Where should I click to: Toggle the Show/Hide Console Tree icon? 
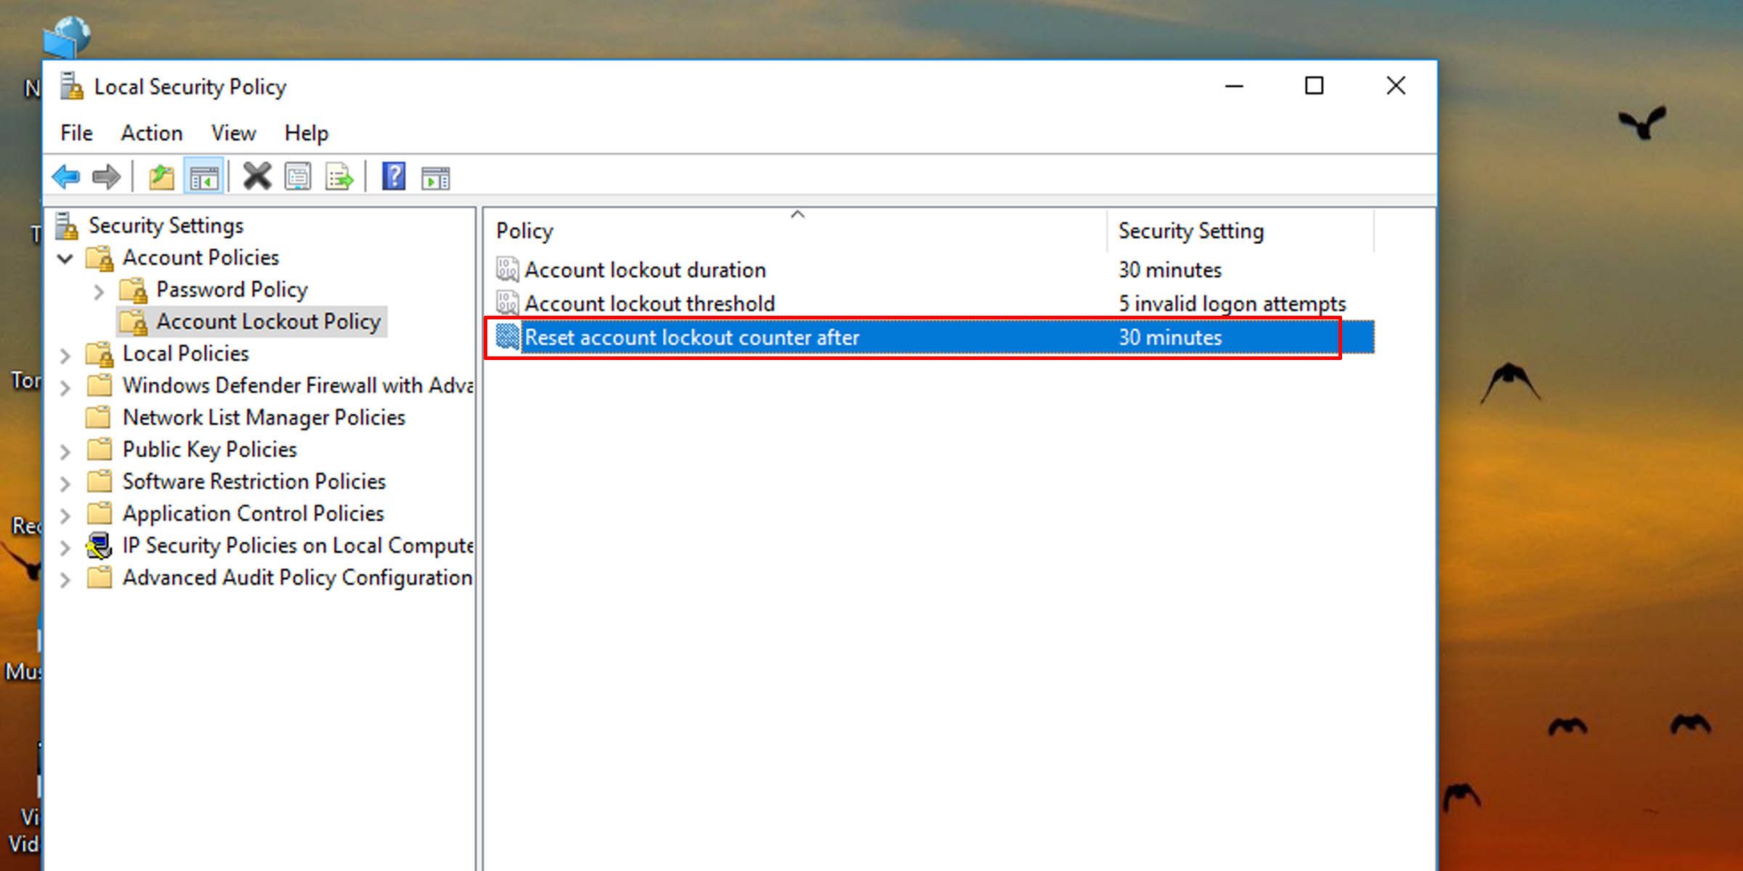coord(205,176)
